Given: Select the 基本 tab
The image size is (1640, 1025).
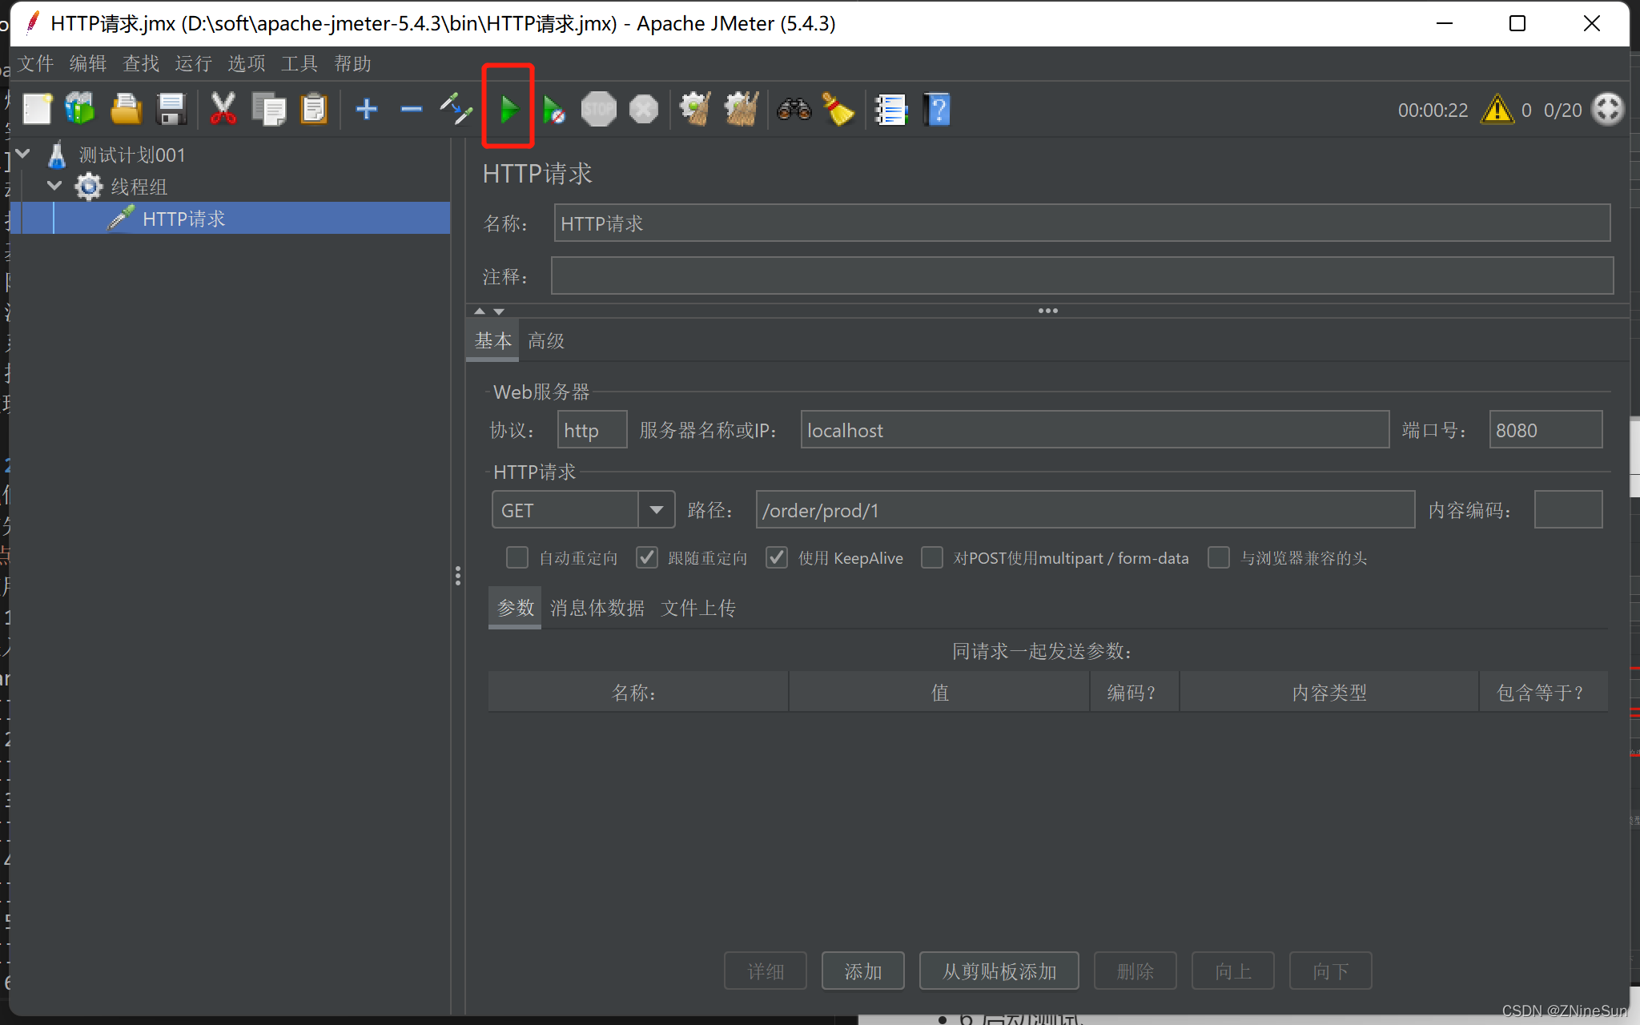Looking at the screenshot, I should coord(492,340).
